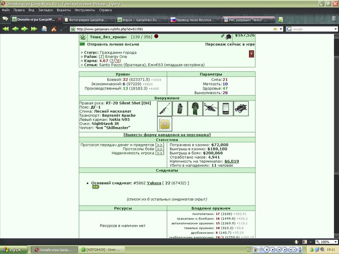Image resolution: width=339 pixels, height=254 pixels.
Task: Click the RT-20 Silent Shot rifle image
Action: coord(164,108)
